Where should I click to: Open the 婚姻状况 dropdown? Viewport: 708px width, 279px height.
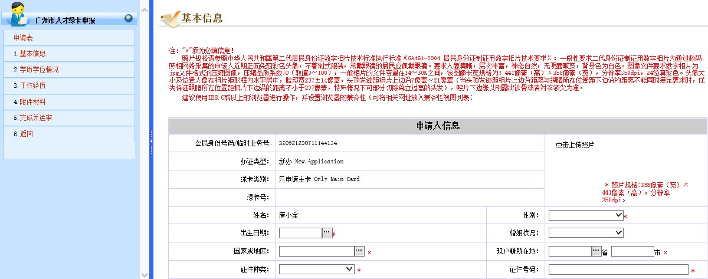(585, 233)
